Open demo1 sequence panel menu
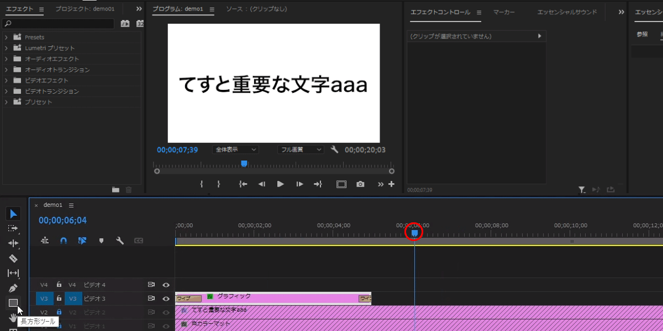The image size is (663, 331). pos(71,205)
